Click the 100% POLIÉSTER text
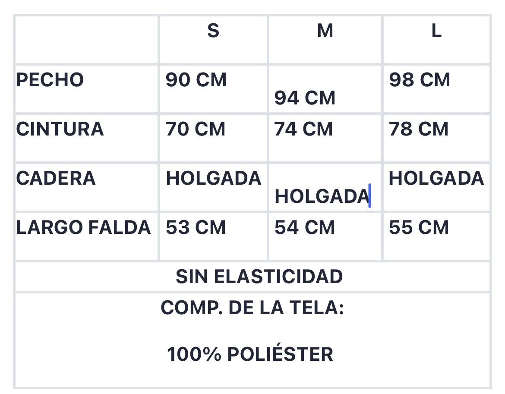Viewport: 505px width, 394px height. 250,354
